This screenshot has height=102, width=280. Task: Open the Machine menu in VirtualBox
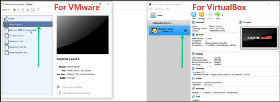coord(159,9)
